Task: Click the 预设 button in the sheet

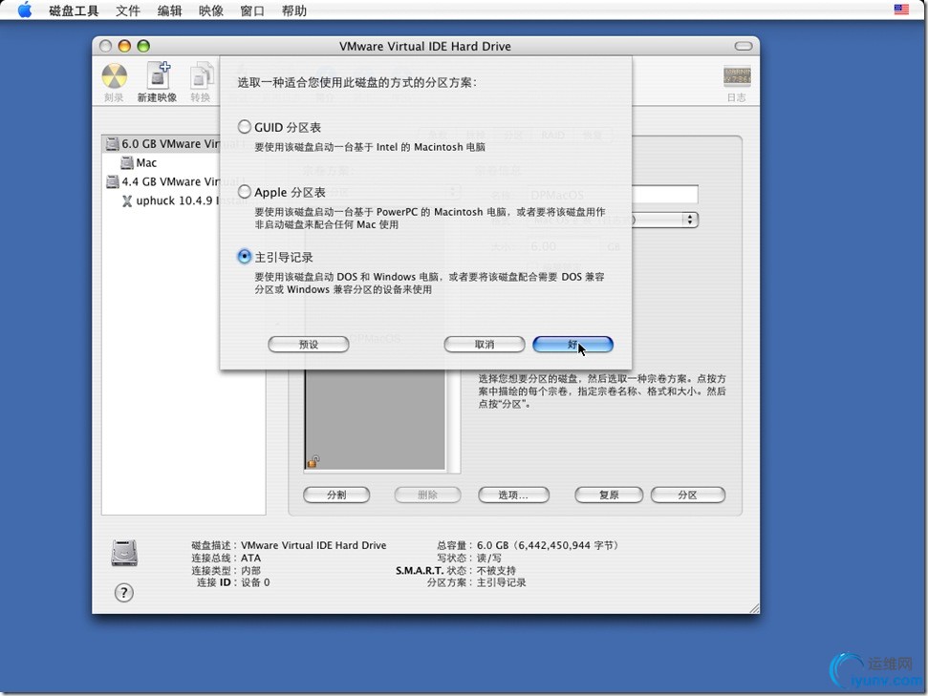Action: pyautogui.click(x=309, y=344)
